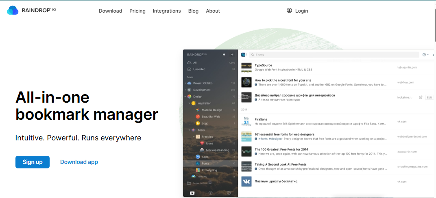Image resolution: width=436 pixels, height=198 pixels.
Task: Click the Unsorted inbox icon
Action: click(189, 69)
